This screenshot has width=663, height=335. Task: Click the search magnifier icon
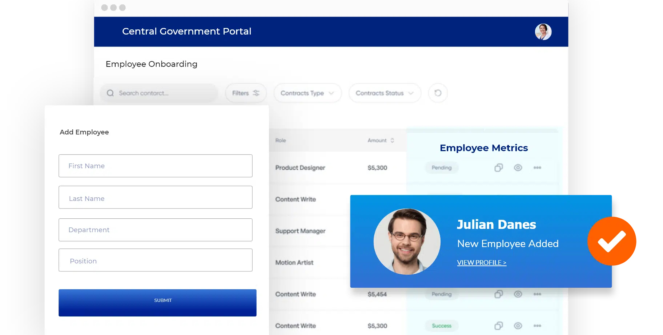pyautogui.click(x=110, y=93)
